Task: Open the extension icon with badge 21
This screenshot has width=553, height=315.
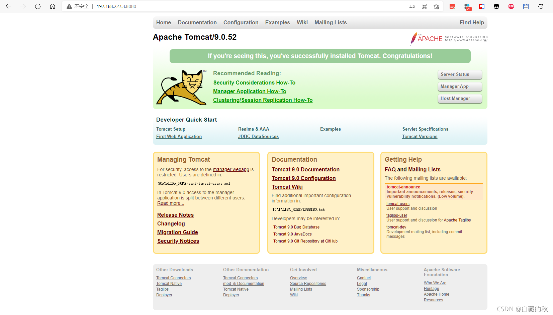Action: pyautogui.click(x=467, y=7)
